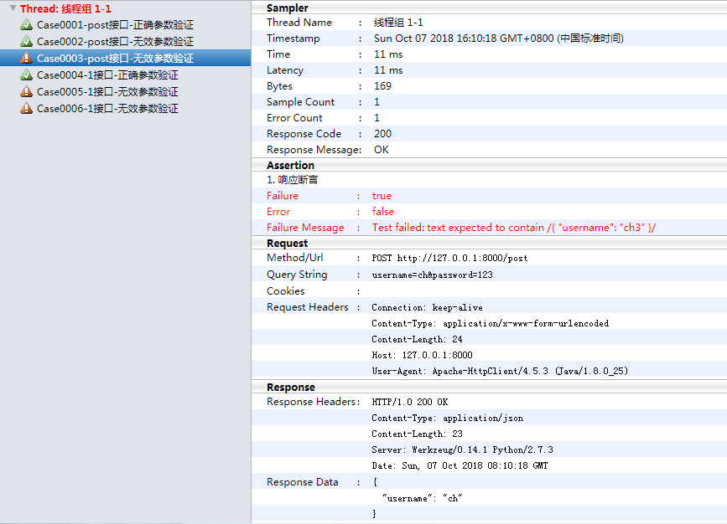727x524 pixels.
Task: Open Case0004-1接口-正确参数验证 result
Action: [107, 75]
